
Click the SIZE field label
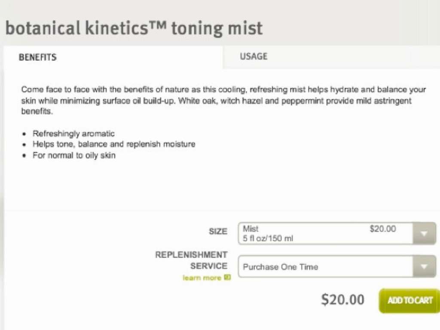pyautogui.click(x=218, y=232)
